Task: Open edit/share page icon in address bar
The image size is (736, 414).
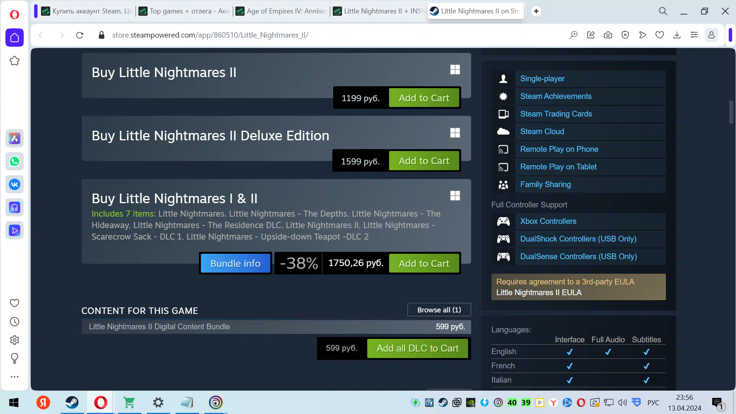Action: point(591,35)
